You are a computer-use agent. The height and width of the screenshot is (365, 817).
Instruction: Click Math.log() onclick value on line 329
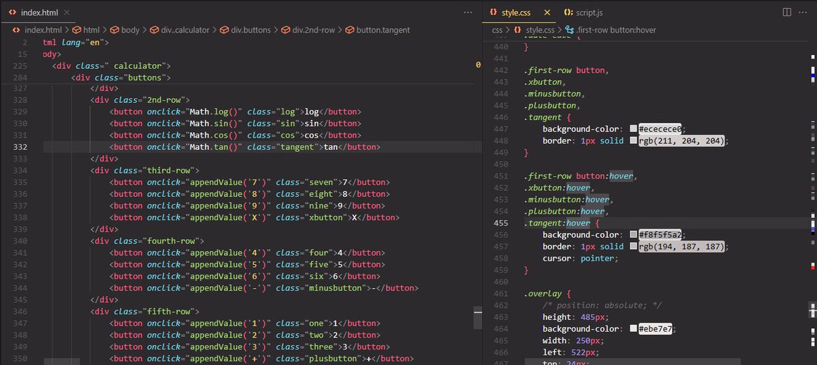(213, 112)
